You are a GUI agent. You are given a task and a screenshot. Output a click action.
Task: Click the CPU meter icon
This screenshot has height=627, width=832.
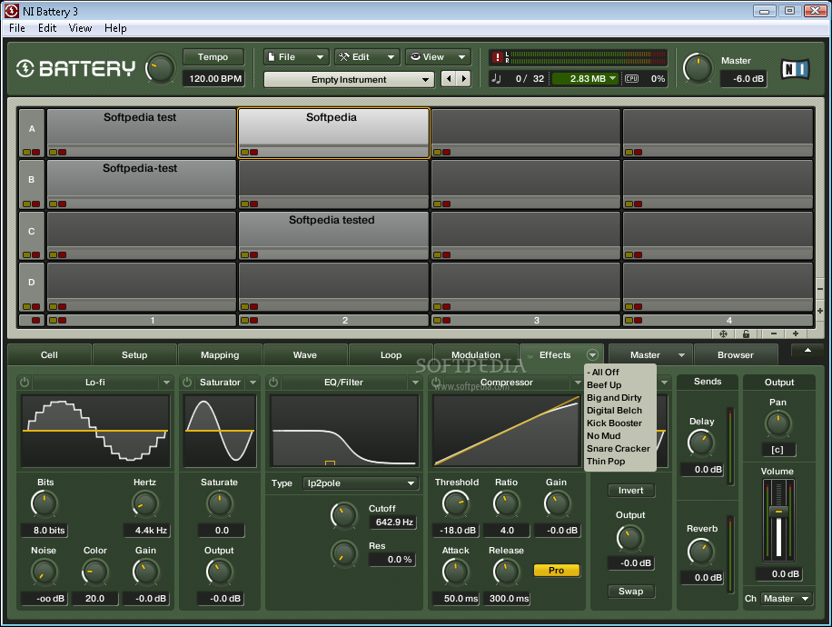coord(631,78)
